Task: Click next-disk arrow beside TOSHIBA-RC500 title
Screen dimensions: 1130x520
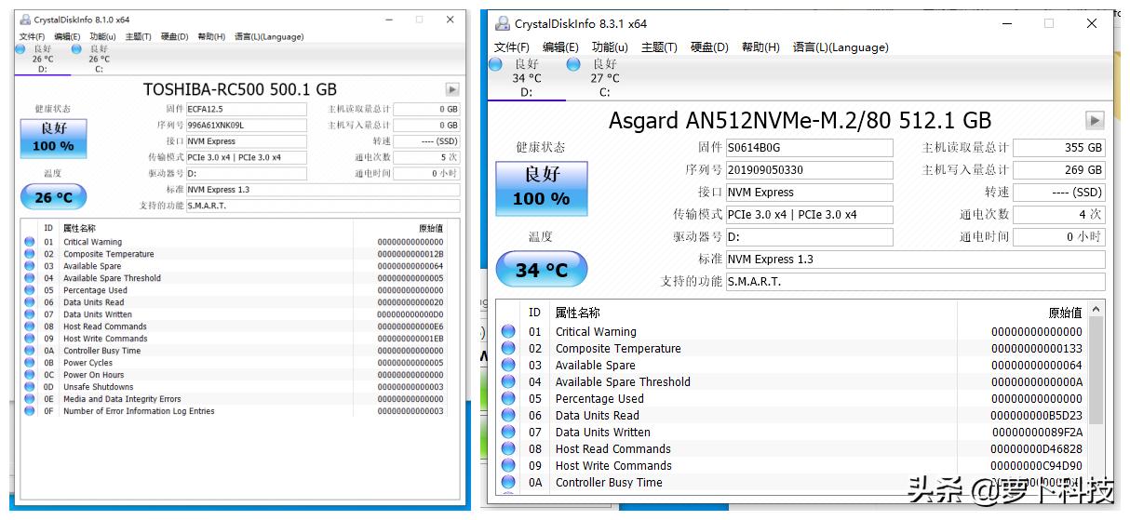Action: pyautogui.click(x=452, y=89)
